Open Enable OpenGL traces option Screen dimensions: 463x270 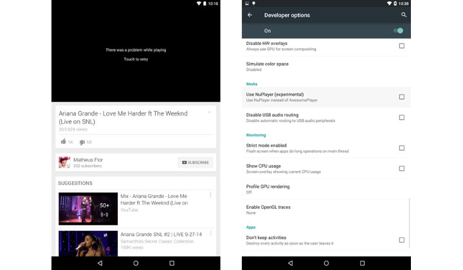click(x=326, y=210)
